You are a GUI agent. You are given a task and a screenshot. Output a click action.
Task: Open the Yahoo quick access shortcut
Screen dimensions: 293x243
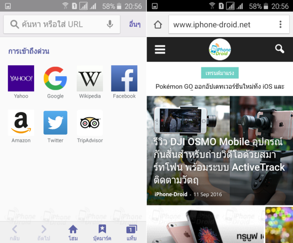pos(21,79)
